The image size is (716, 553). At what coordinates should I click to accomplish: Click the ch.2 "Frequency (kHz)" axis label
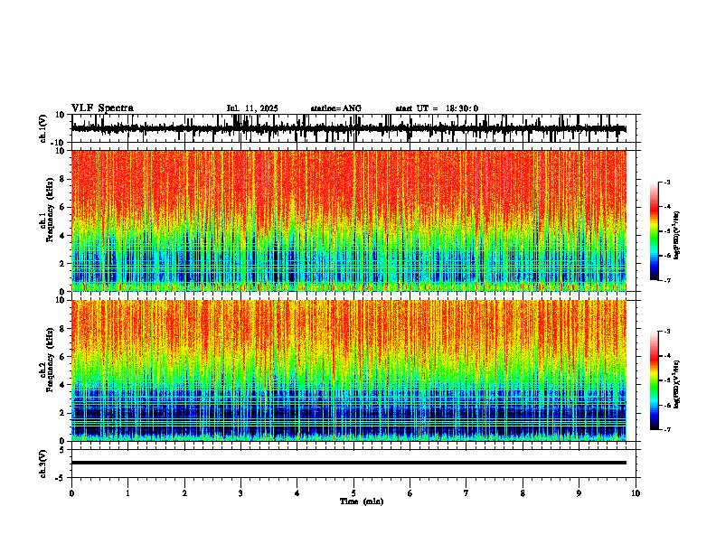[50, 359]
